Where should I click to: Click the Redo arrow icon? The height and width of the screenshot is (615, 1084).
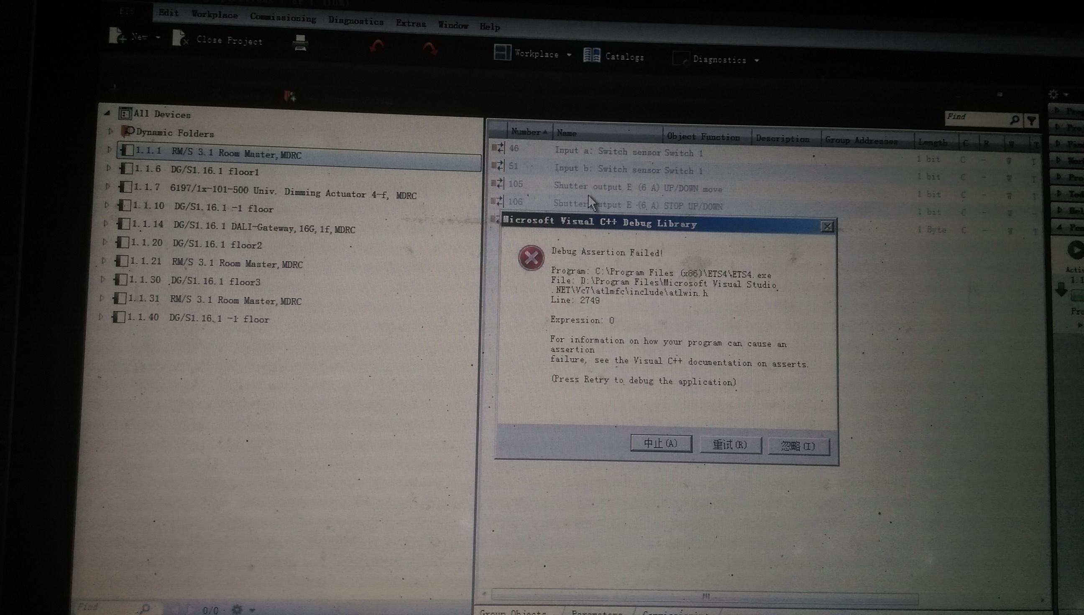tap(430, 48)
